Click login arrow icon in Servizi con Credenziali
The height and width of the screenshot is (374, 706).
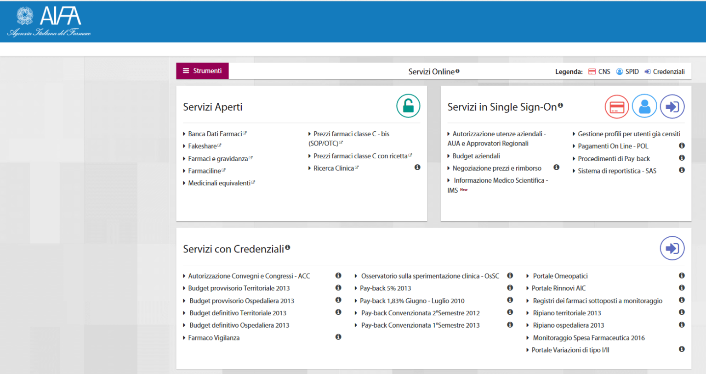[672, 248]
